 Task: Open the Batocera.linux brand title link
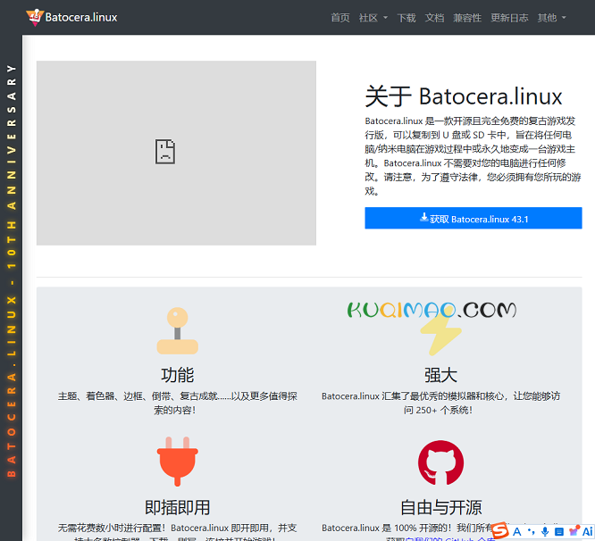coord(81,18)
